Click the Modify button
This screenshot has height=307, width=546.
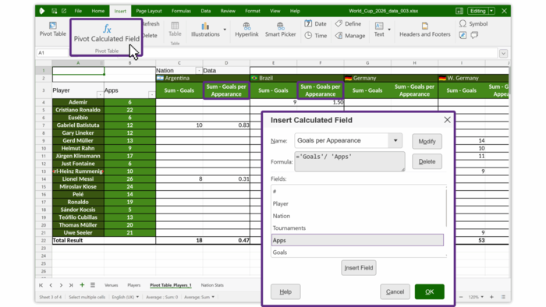tap(427, 141)
